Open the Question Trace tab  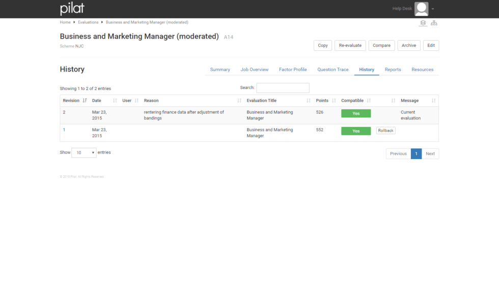coord(333,70)
